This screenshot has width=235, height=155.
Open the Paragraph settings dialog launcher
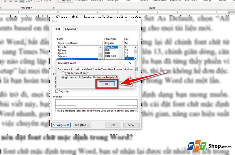coord(53,8)
